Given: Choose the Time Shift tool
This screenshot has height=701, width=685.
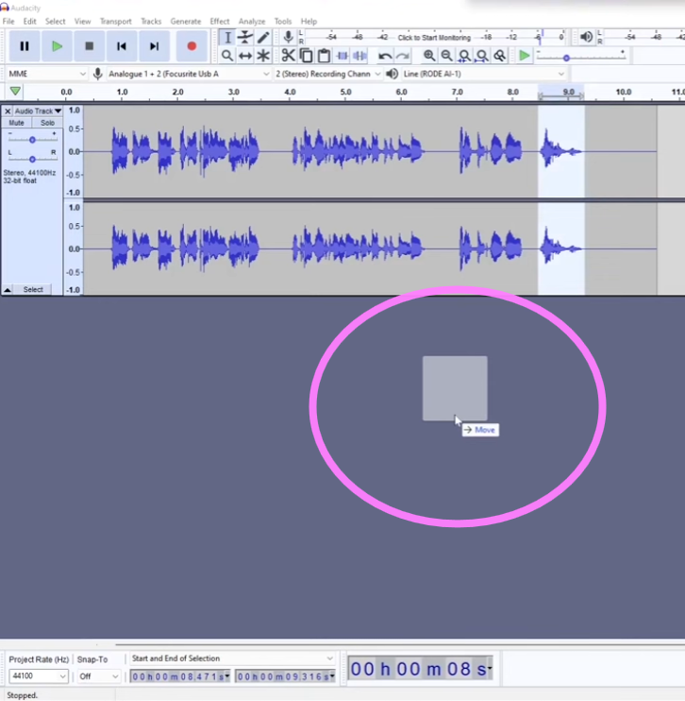Looking at the screenshot, I should (245, 56).
